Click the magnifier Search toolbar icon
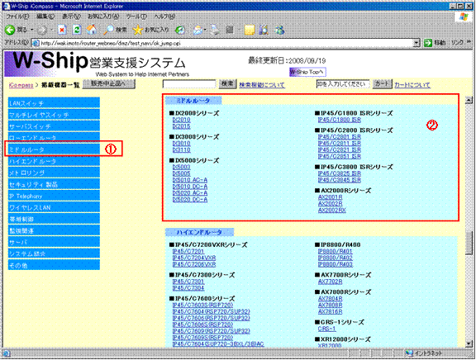Viewport: 476px width, 360px height. point(108,30)
